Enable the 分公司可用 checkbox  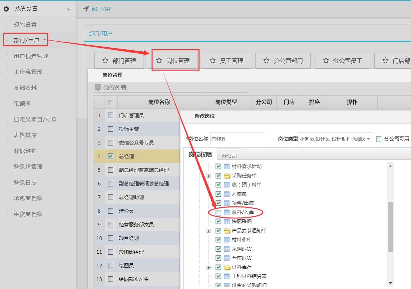point(379,139)
